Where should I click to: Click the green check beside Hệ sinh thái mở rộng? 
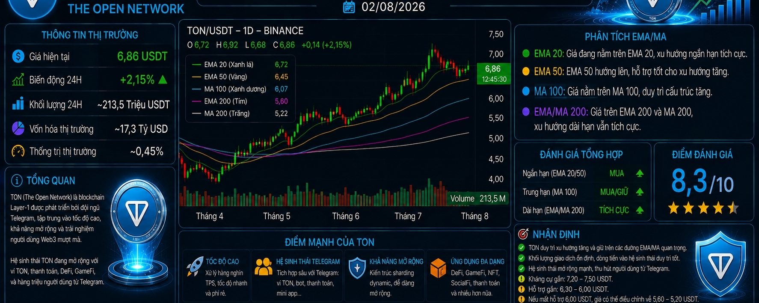(521, 268)
